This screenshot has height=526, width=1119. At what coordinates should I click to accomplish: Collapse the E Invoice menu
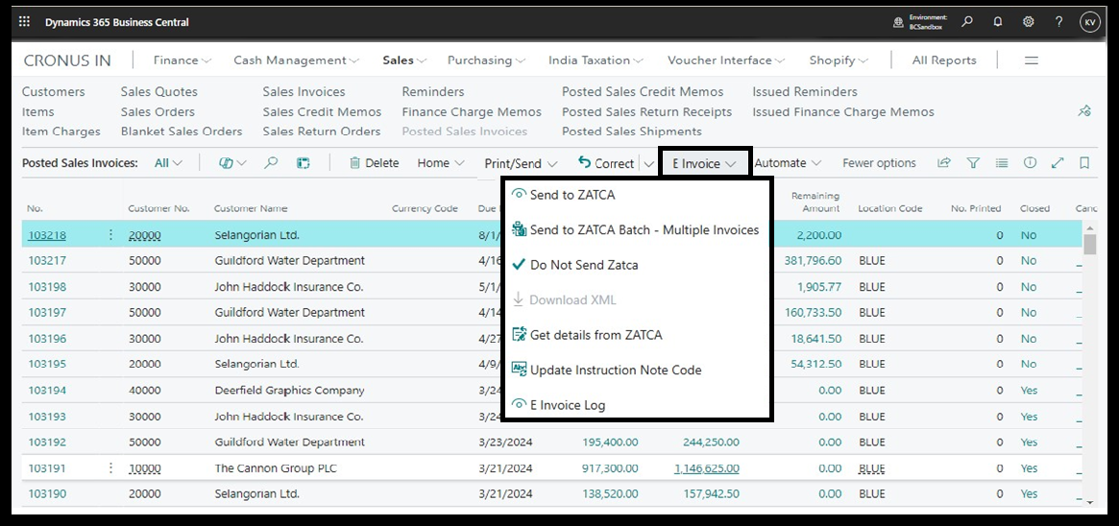click(704, 163)
